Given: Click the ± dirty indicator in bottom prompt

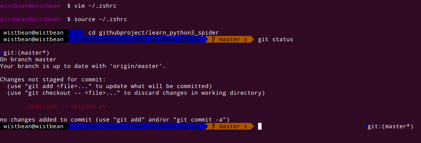Looking at the screenshot, I should click(x=245, y=126).
